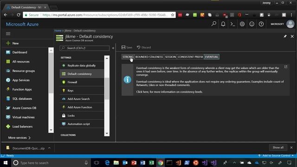Open the help question mark

click(x=261, y=24)
